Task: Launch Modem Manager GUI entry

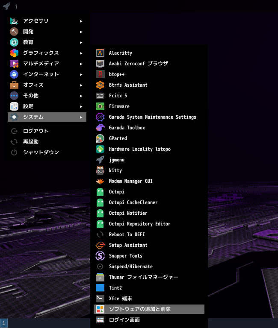Action: 149,181
